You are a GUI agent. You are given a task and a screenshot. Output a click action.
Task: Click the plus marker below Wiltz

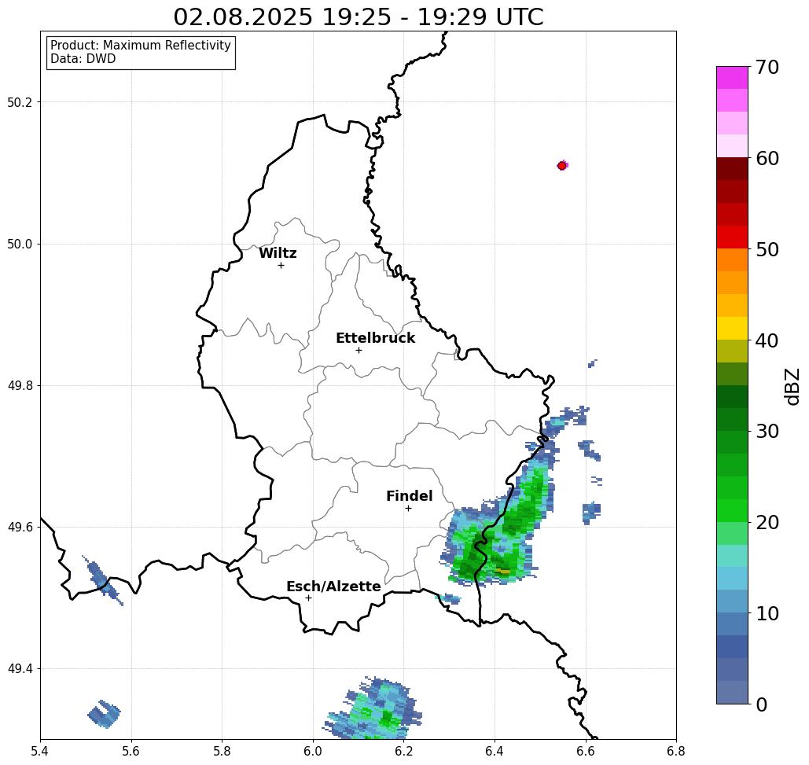pos(281,265)
